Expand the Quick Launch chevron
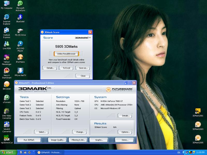 34,152
